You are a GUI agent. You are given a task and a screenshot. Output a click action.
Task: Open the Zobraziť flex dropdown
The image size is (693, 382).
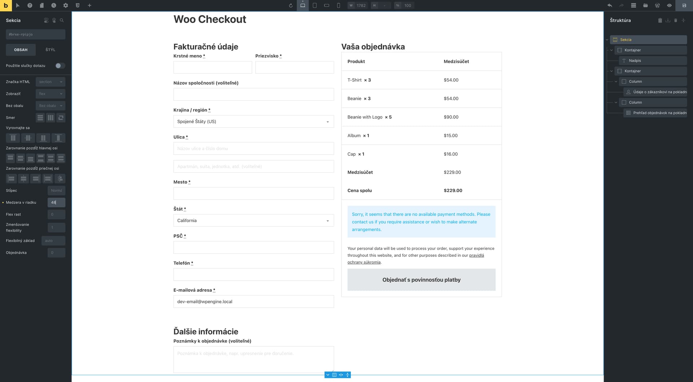[x=51, y=94]
